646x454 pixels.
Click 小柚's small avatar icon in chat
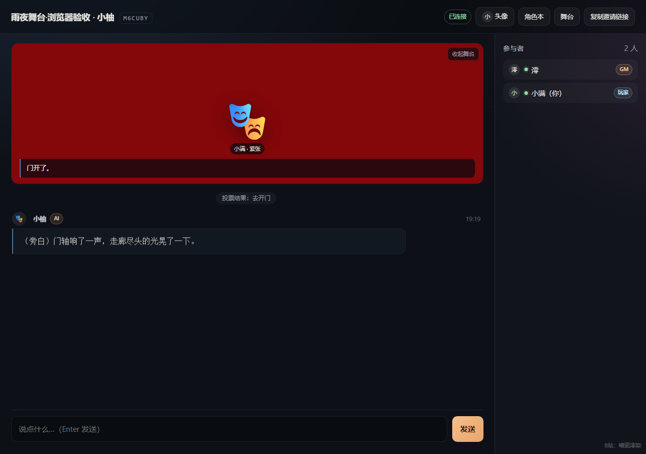19,219
